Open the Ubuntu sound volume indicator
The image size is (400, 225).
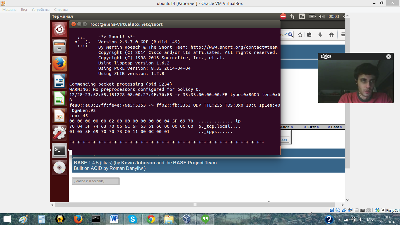pos(322,16)
